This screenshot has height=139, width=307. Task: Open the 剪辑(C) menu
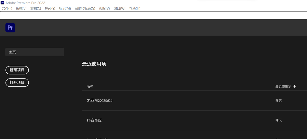pyautogui.click(x=36, y=8)
